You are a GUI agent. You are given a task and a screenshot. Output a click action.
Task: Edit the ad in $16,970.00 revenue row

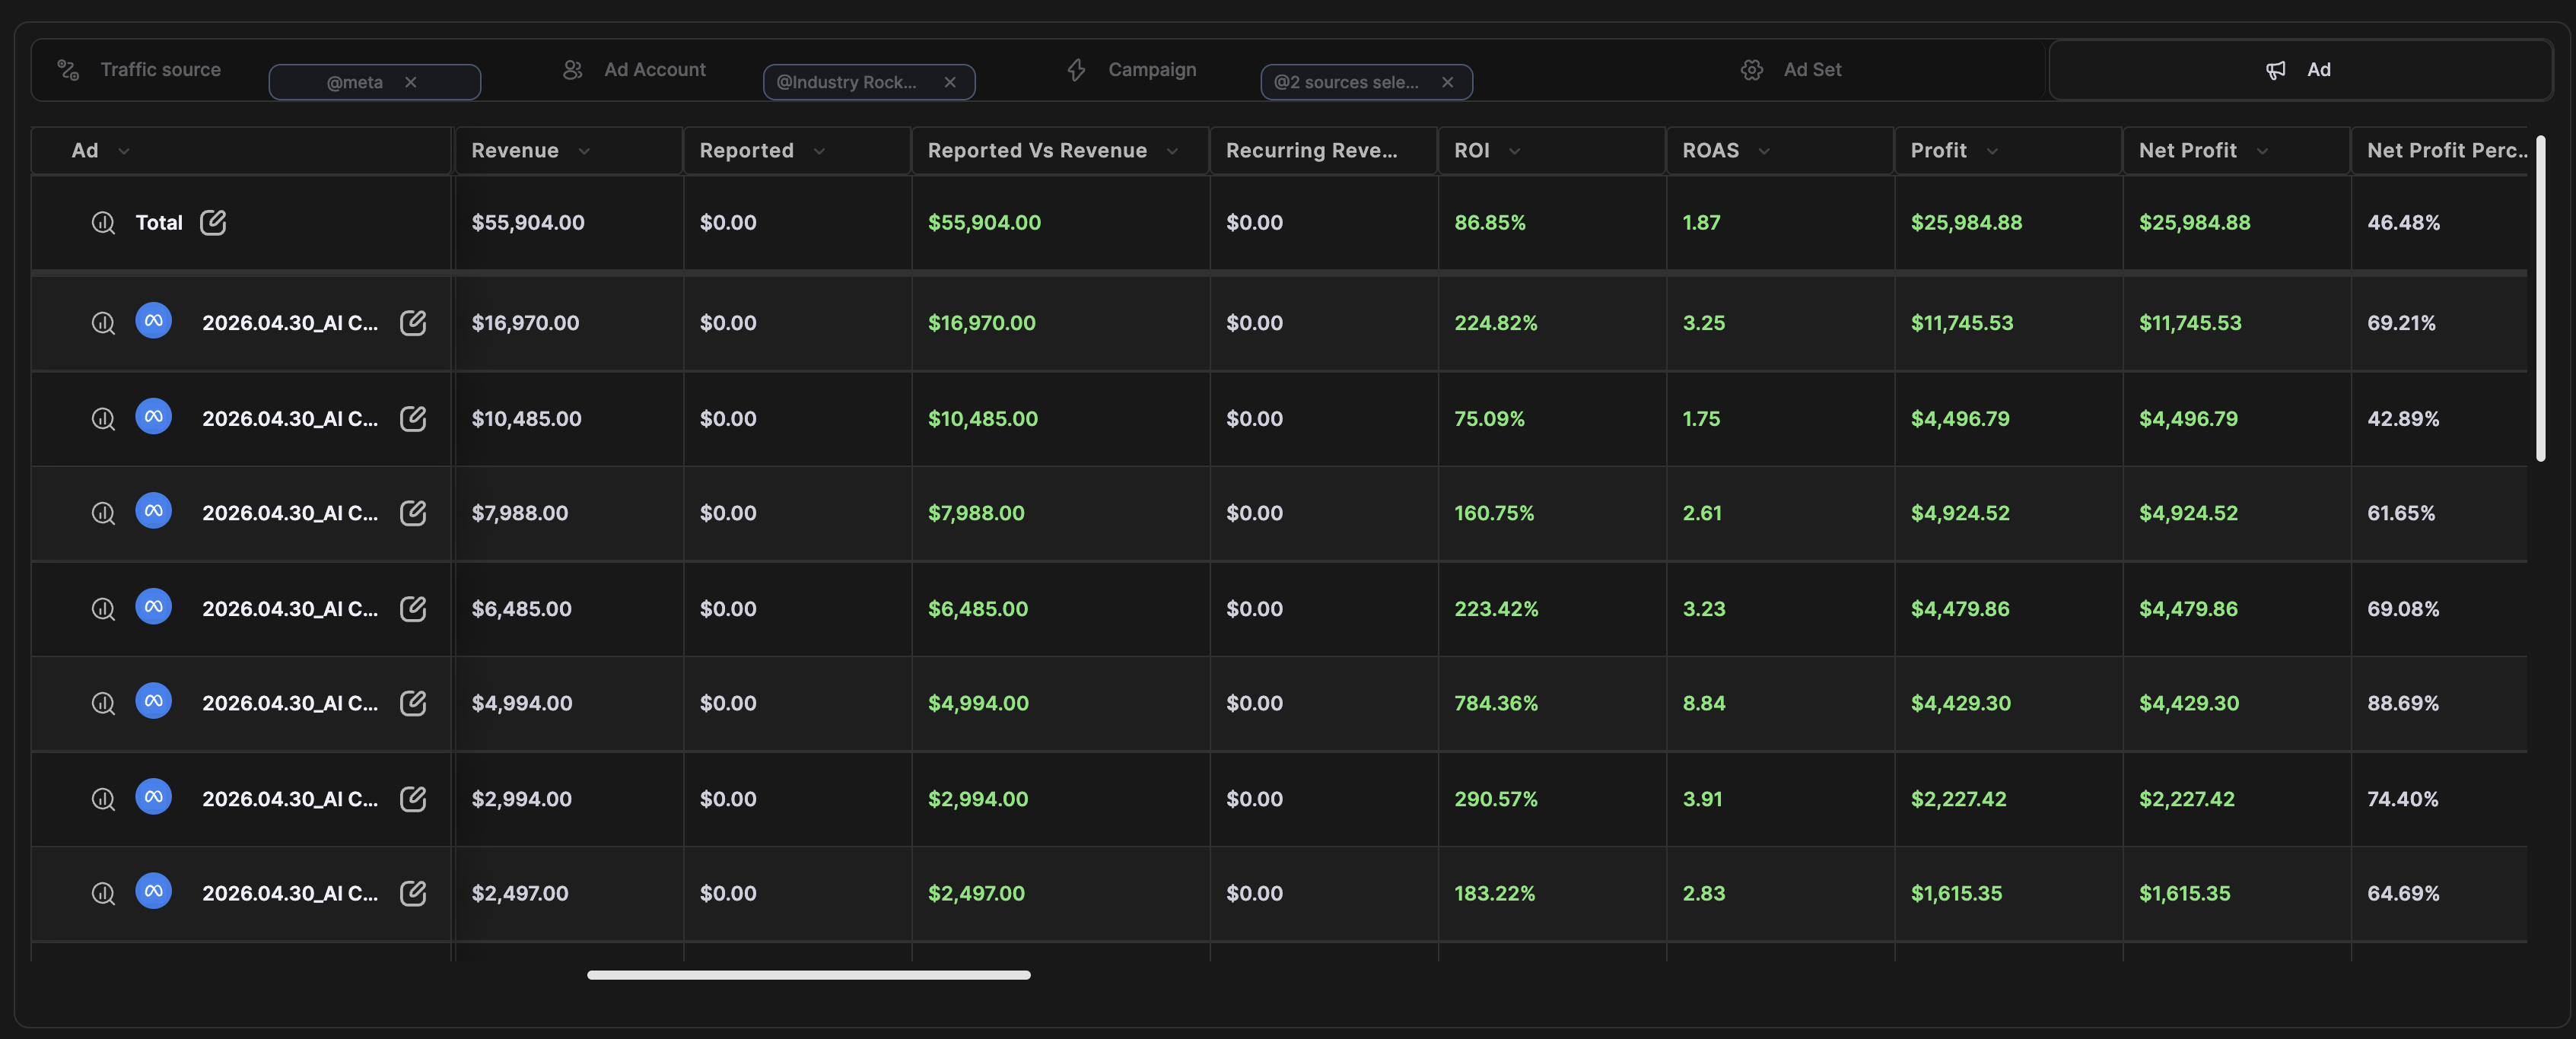(x=413, y=322)
